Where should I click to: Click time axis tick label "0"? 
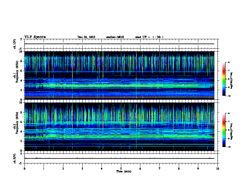[24, 169]
